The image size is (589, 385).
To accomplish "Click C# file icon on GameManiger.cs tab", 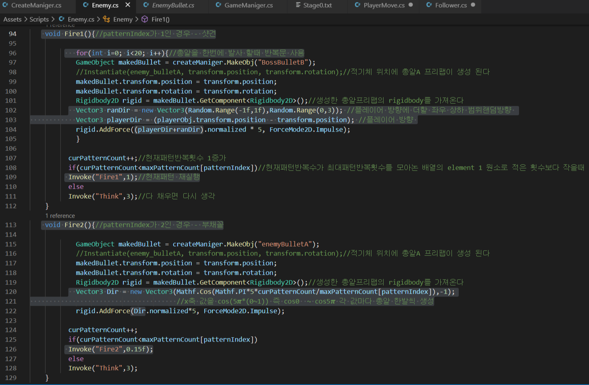I will (x=218, y=5).
